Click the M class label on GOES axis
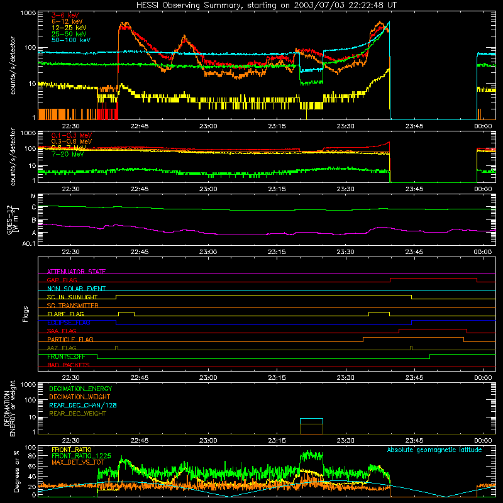Viewport: 503px width, 503px height. click(33, 196)
